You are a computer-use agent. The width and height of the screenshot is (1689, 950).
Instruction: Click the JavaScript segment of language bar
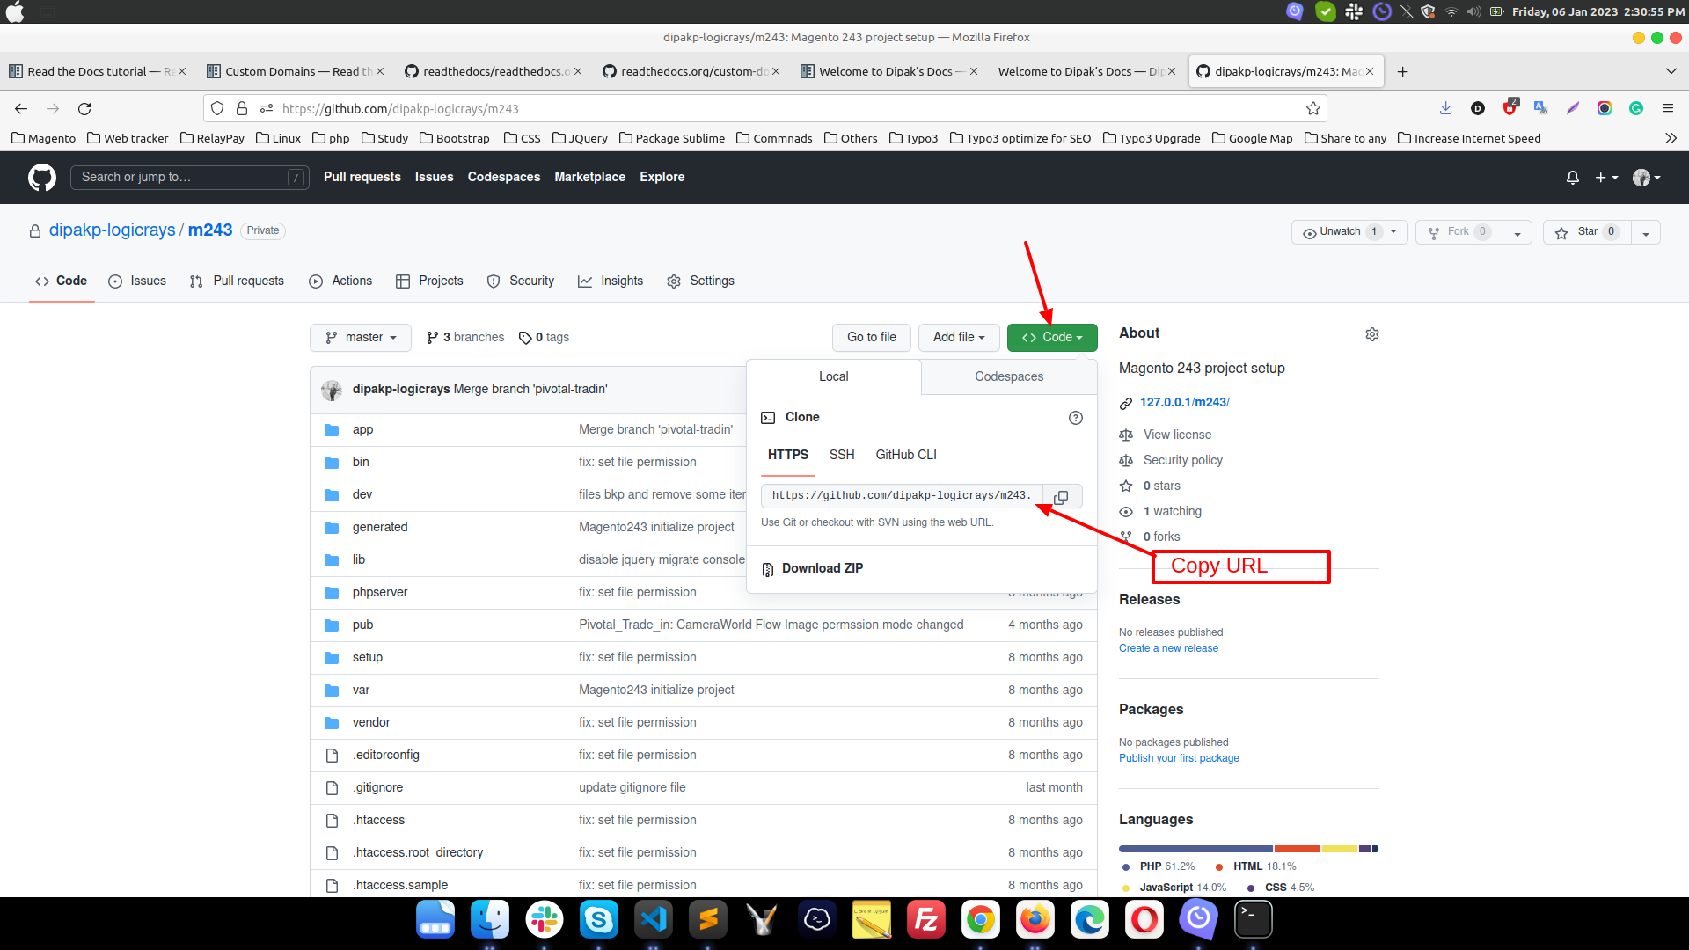1340,849
